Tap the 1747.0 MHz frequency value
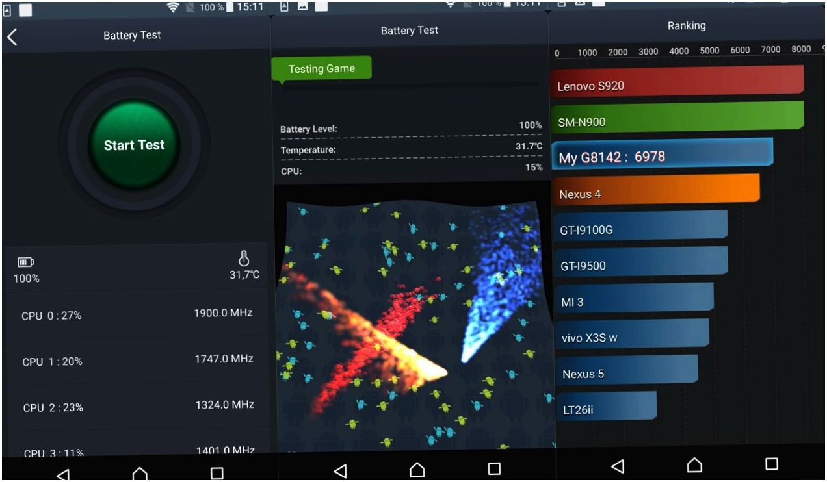 [x=224, y=359]
